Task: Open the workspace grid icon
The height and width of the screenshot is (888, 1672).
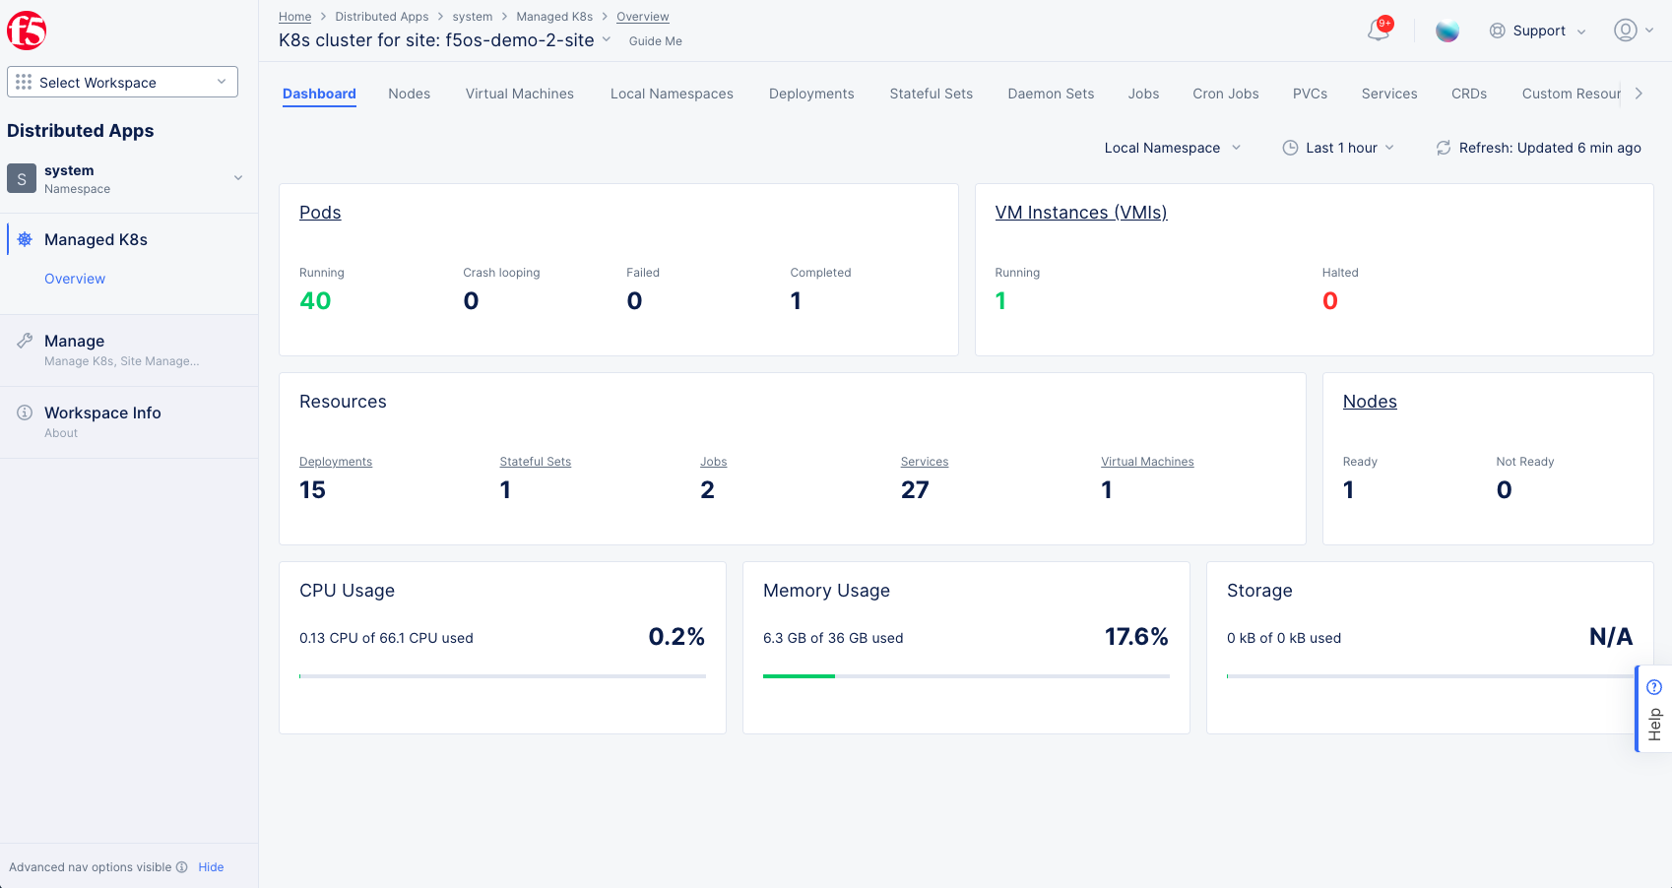Action: 23,82
